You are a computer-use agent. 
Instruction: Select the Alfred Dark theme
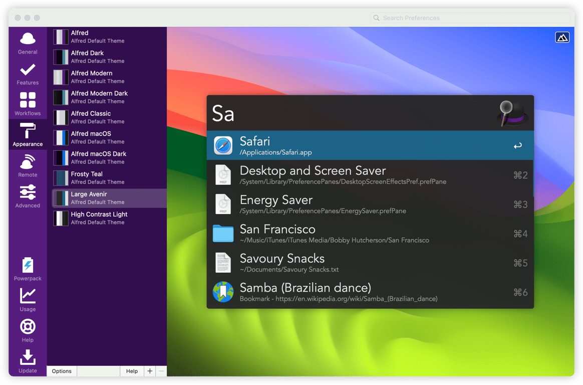110,57
